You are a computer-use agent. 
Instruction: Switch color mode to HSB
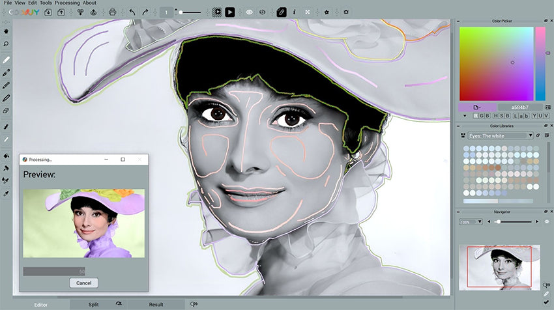coord(499,115)
